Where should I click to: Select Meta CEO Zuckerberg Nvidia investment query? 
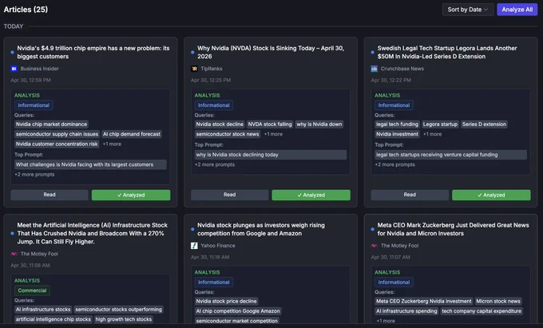pyautogui.click(x=424, y=302)
